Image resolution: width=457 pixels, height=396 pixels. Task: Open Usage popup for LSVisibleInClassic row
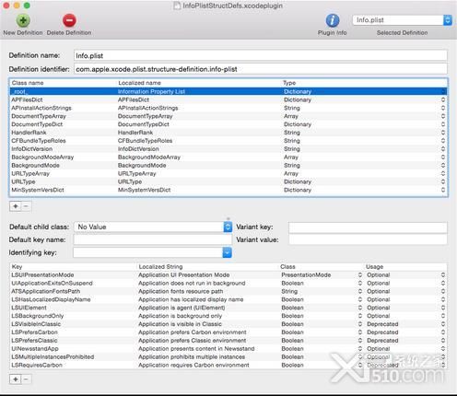[443, 324]
